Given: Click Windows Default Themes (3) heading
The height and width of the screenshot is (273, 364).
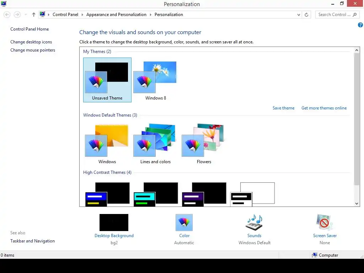Looking at the screenshot, I should click(x=110, y=115).
